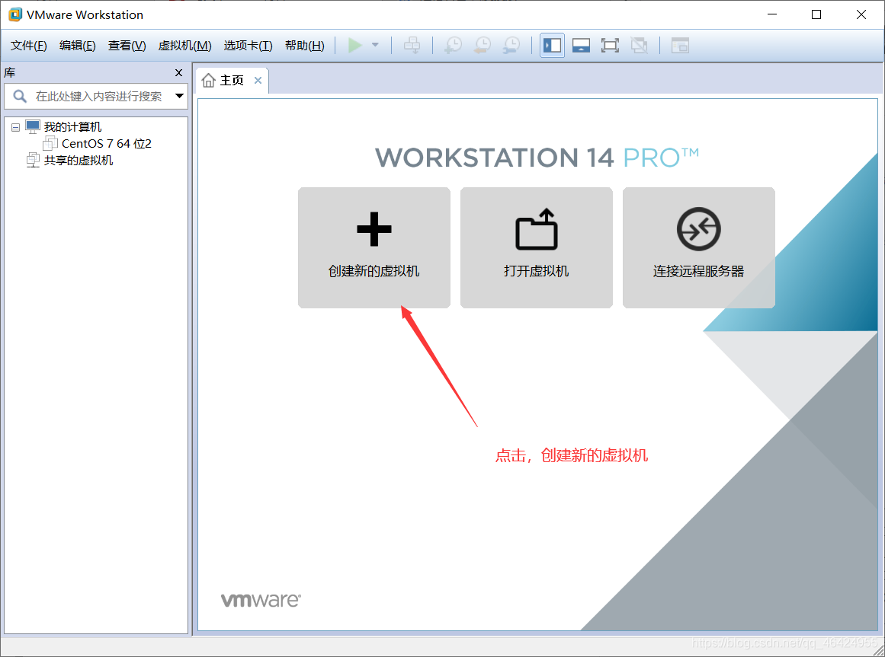The width and height of the screenshot is (885, 657).
Task: Click the 连接远程服务器 button
Action: [x=699, y=247]
